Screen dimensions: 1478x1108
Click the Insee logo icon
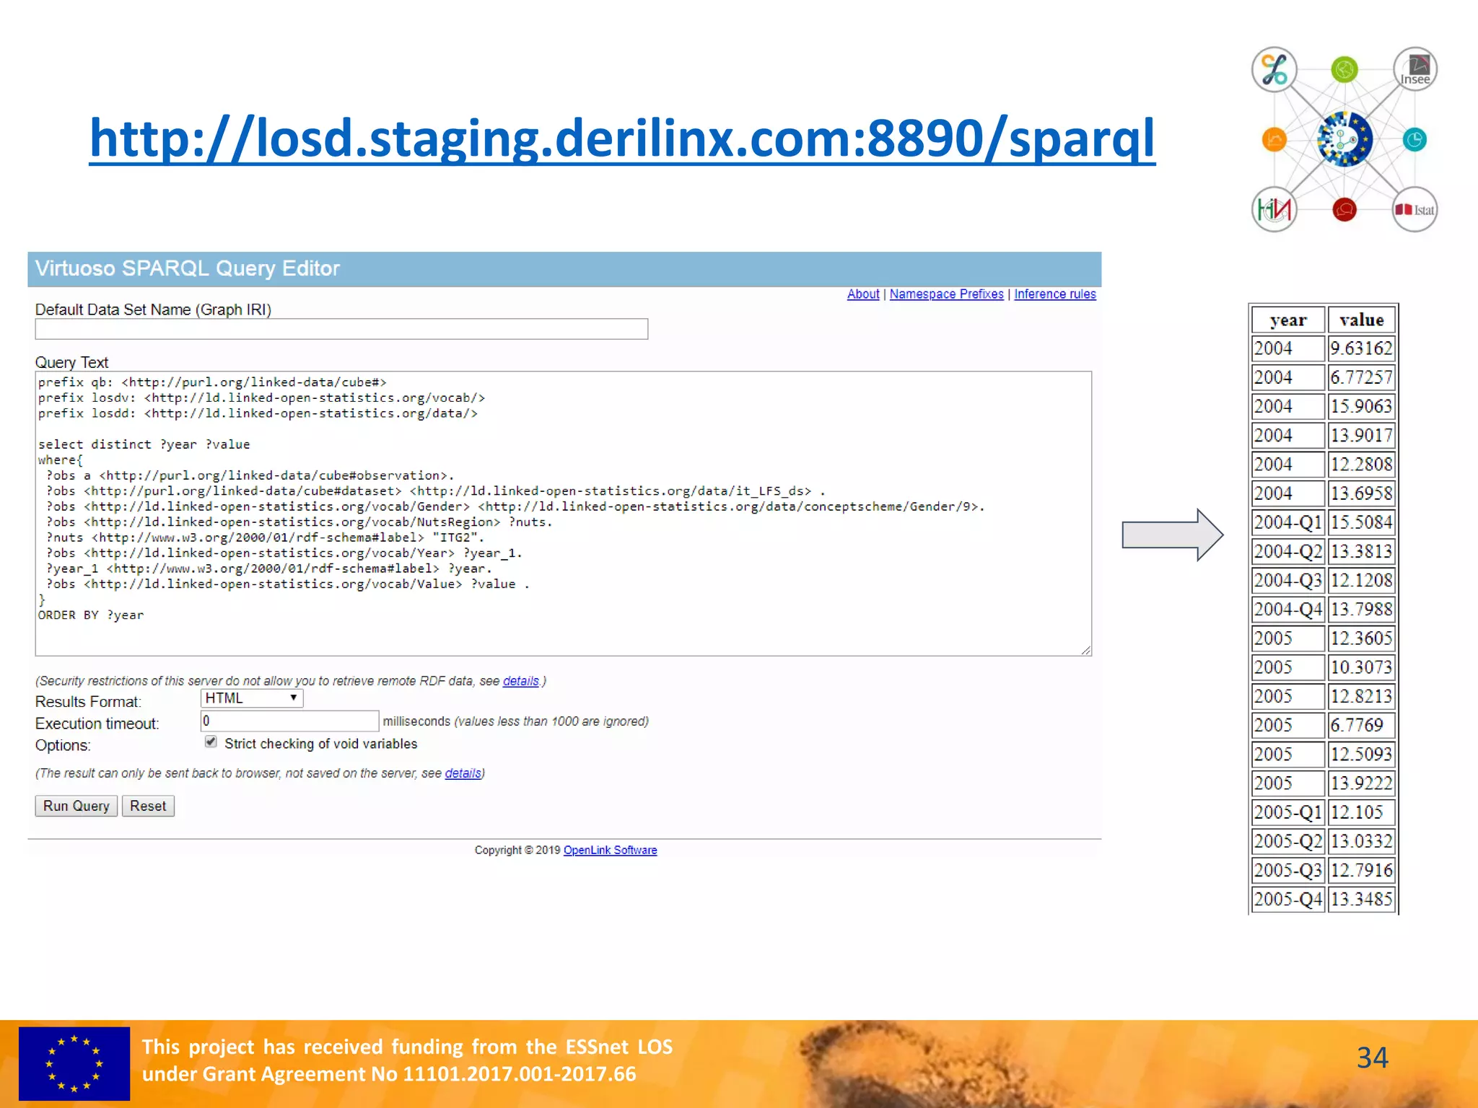click(1414, 70)
